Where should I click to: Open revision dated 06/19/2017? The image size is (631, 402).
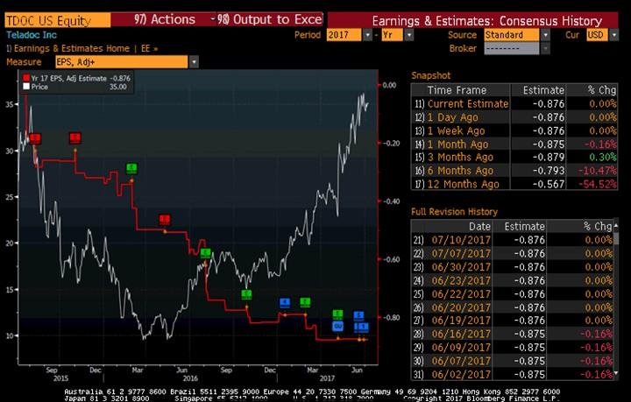(512, 321)
